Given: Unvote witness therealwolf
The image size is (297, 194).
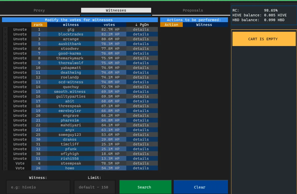Looking at the screenshot, I should [20, 63].
